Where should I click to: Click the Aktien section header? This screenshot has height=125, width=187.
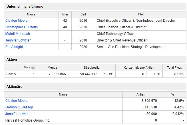12,59
